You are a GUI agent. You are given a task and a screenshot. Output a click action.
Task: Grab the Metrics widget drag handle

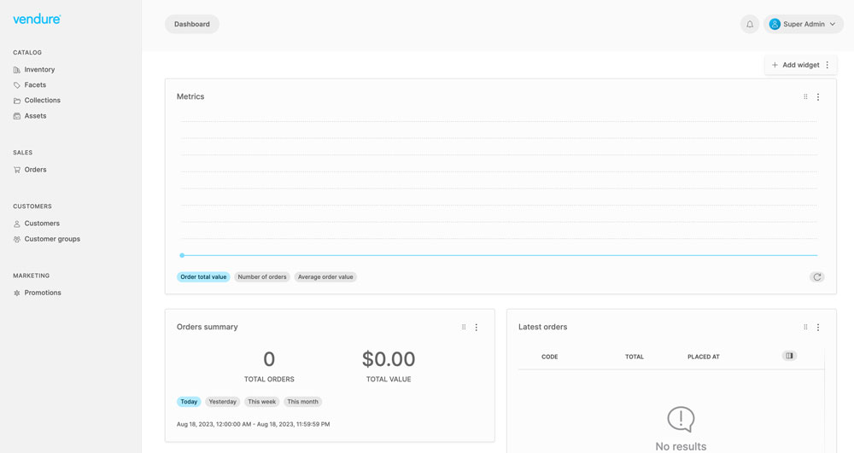805,97
